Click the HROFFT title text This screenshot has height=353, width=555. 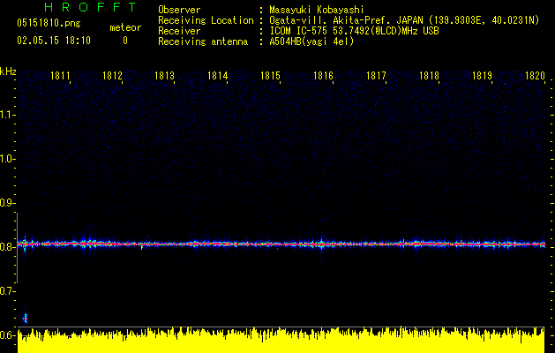click(91, 7)
